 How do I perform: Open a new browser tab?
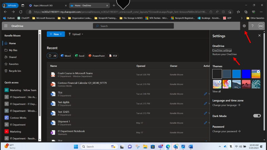coord(114,5)
